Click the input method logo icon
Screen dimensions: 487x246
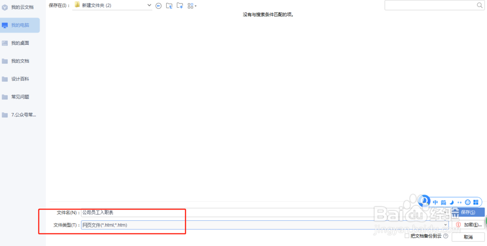(424, 201)
